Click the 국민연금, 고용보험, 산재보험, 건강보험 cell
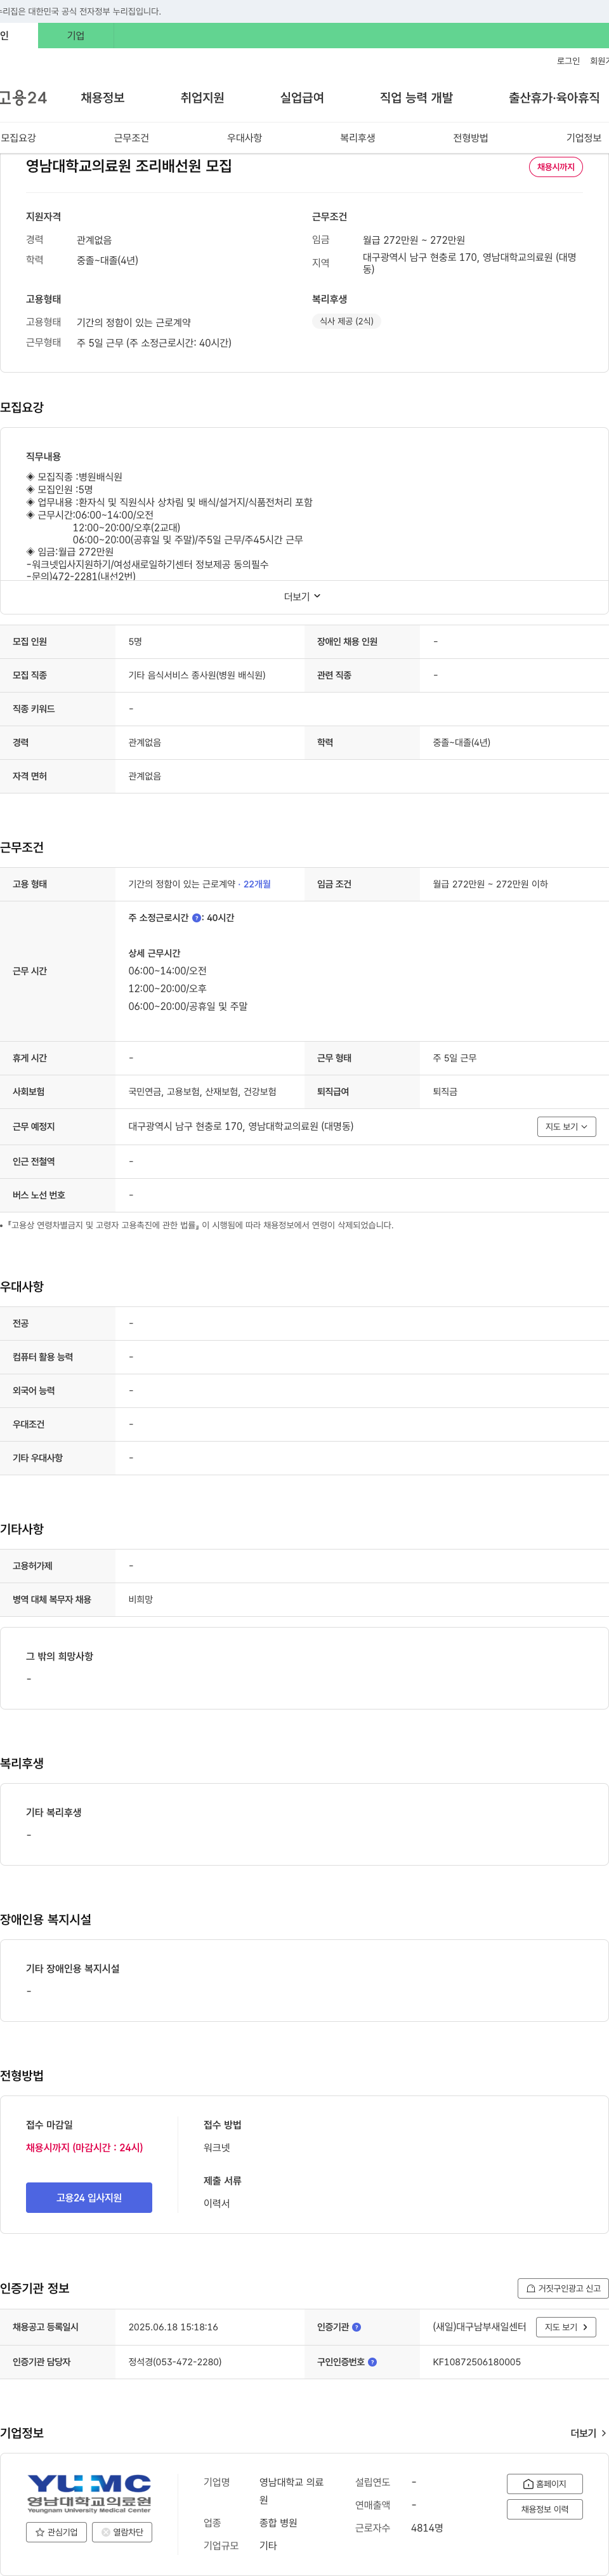This screenshot has width=609, height=2576. coord(202,1092)
